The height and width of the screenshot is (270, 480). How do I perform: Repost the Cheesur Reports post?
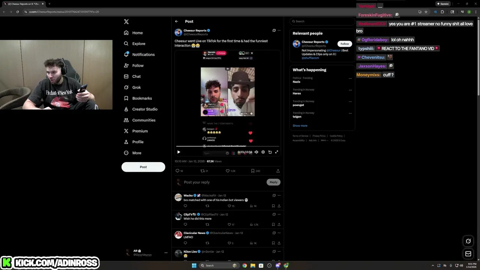pyautogui.click(x=204, y=171)
